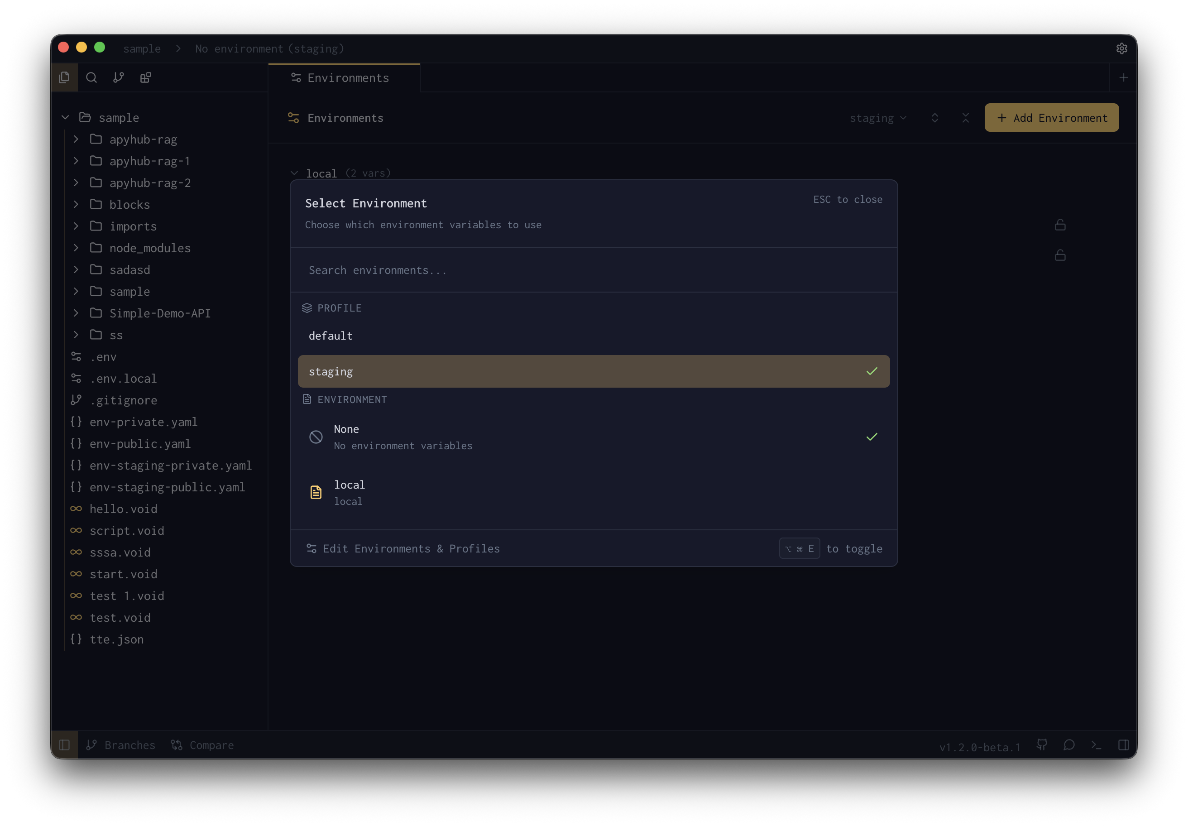Open the GitHub icon in status bar
The image size is (1188, 826).
tap(1042, 745)
